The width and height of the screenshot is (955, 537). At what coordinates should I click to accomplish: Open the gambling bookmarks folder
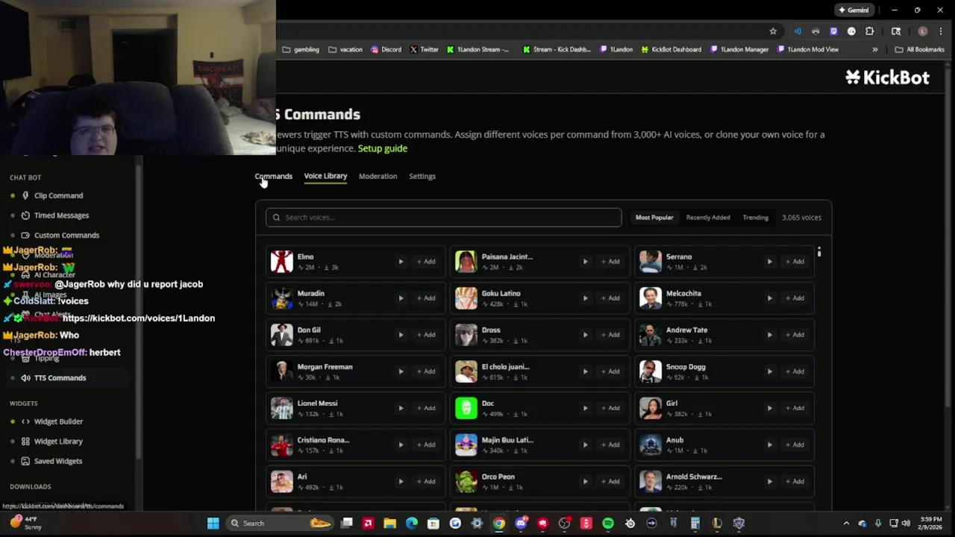(x=301, y=50)
